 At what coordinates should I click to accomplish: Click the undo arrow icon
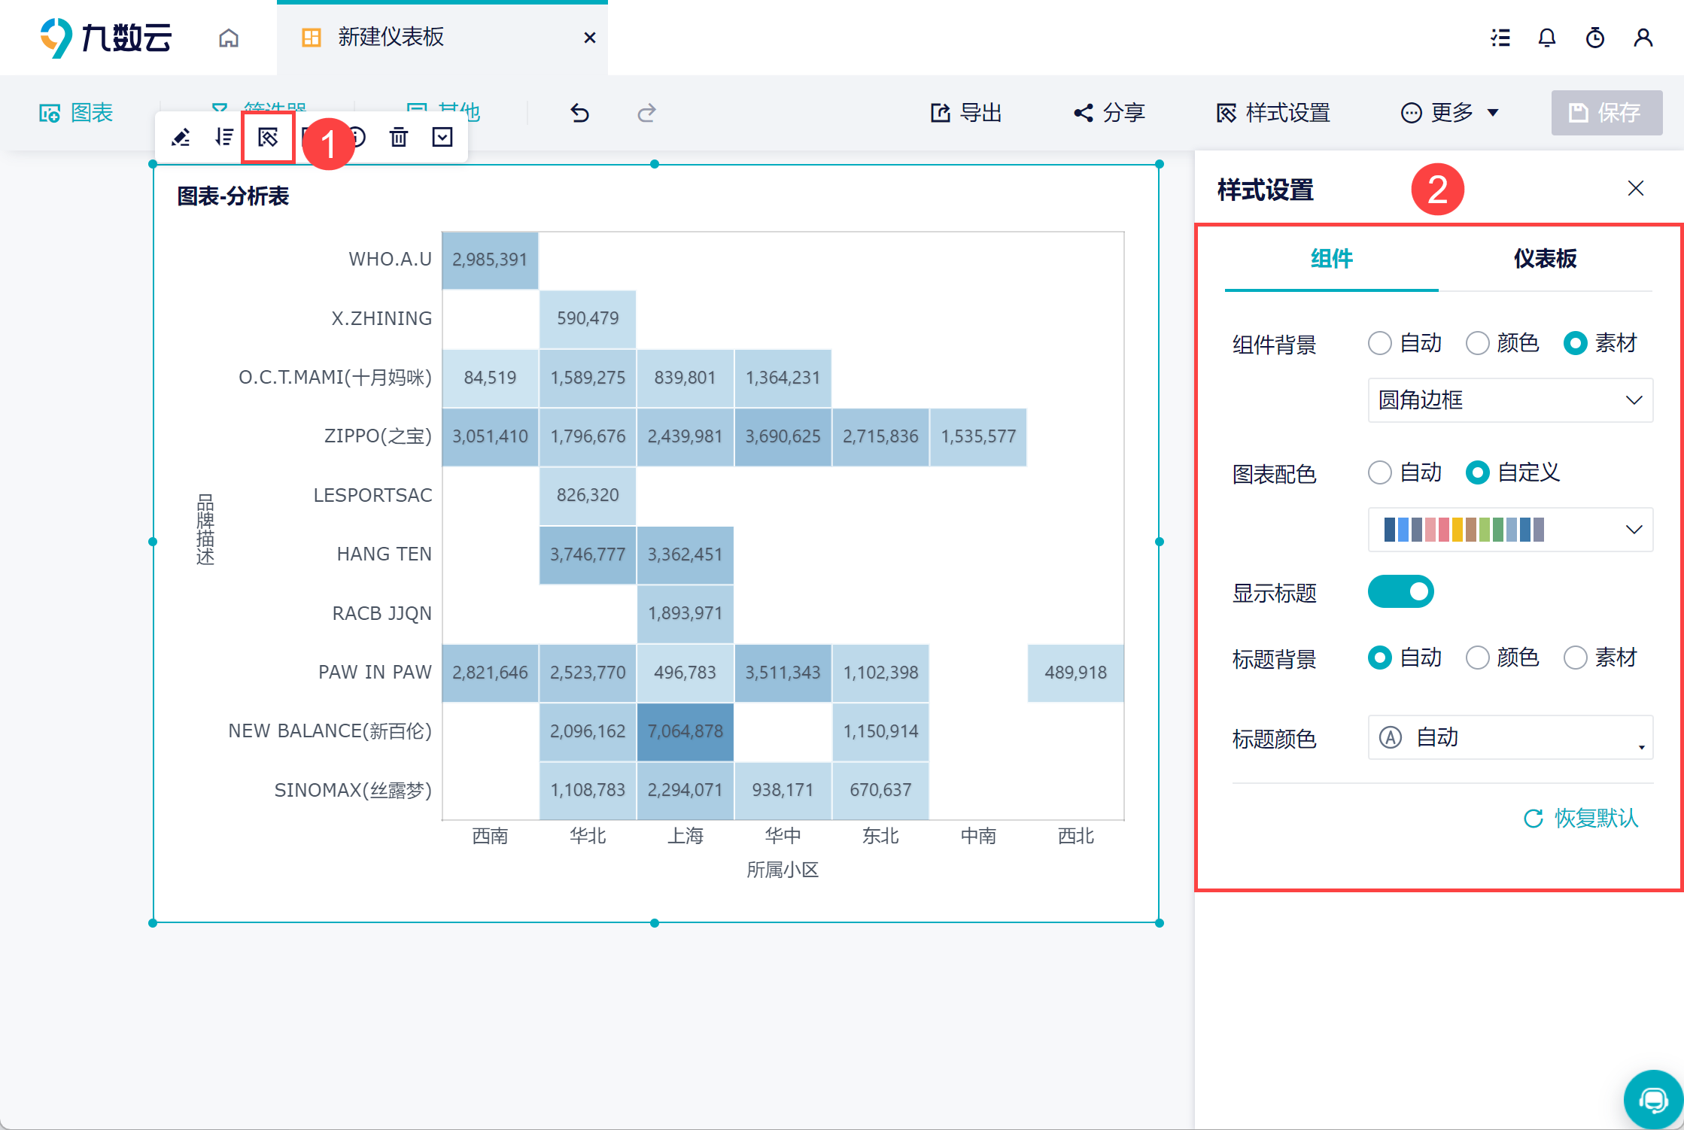pos(579,113)
